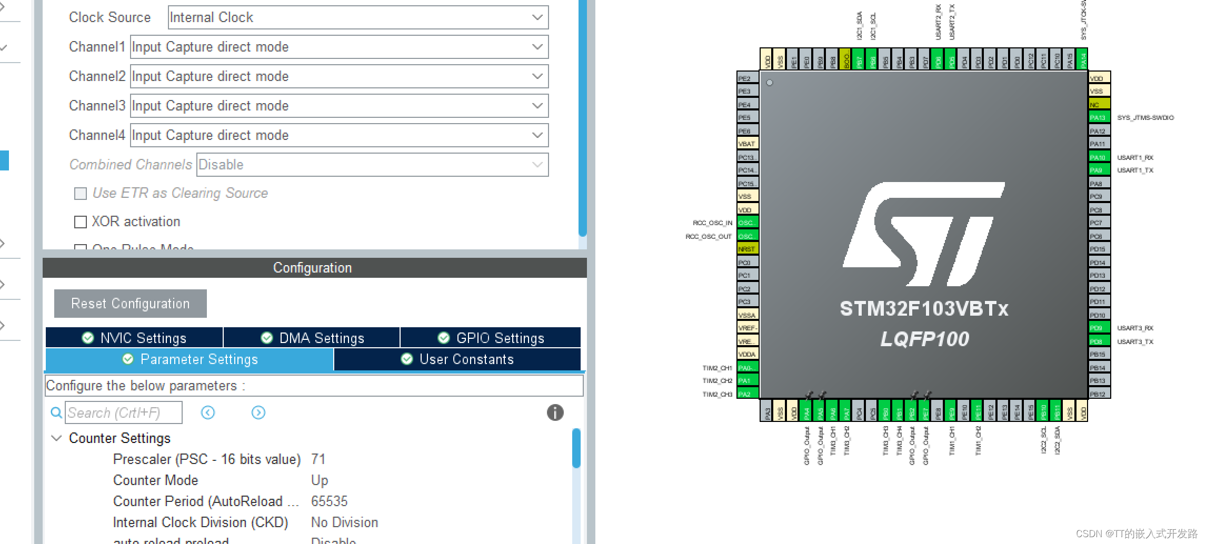This screenshot has height=544, width=1206.
Task: Click the Internal Clock Division value No Division
Action: pyautogui.click(x=345, y=522)
